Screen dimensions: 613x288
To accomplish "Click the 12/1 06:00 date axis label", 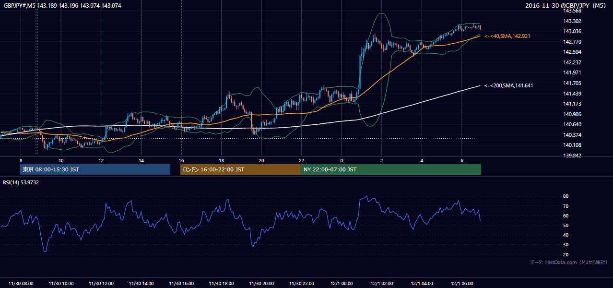I will click(462, 284).
